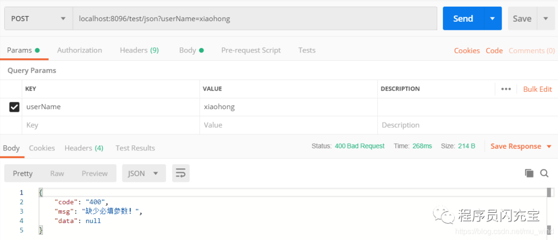Click the "268ms" response time value

coord(422,146)
